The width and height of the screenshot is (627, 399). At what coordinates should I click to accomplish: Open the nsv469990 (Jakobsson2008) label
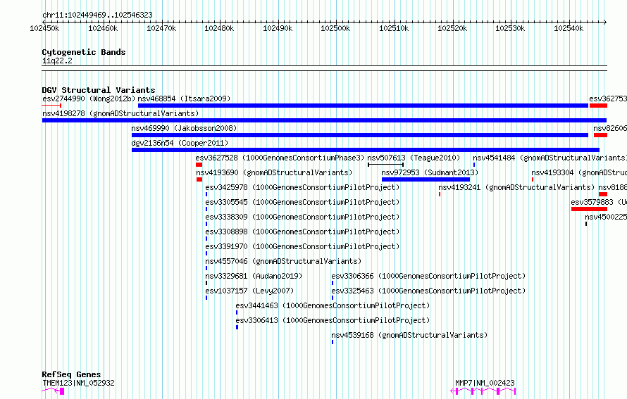click(184, 128)
